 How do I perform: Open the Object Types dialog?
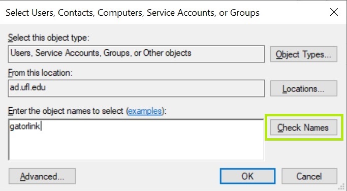tap(304, 54)
